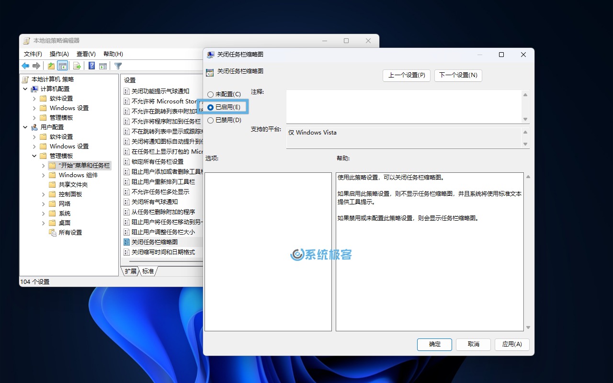Open the 查看(V) menu
This screenshot has height=383, width=613.
pyautogui.click(x=86, y=54)
